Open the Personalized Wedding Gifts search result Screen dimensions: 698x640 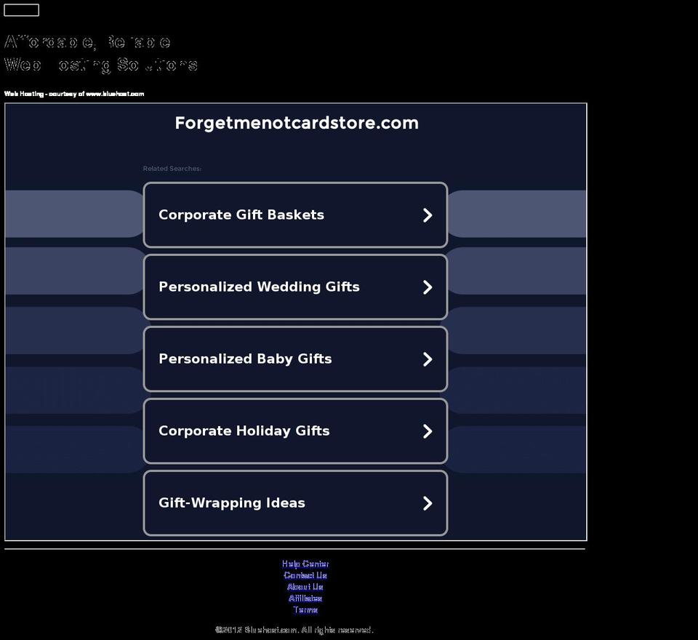295,287
